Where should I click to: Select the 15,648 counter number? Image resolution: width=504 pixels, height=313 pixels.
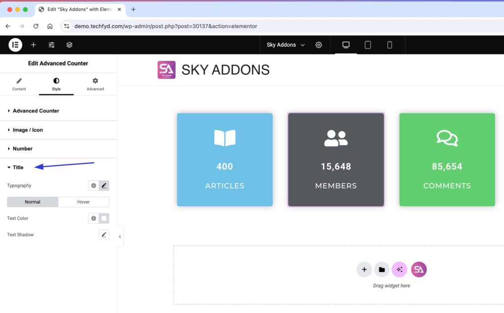(336, 166)
